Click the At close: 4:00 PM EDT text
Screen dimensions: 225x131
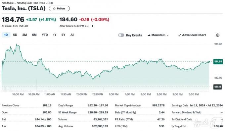tap(15, 26)
